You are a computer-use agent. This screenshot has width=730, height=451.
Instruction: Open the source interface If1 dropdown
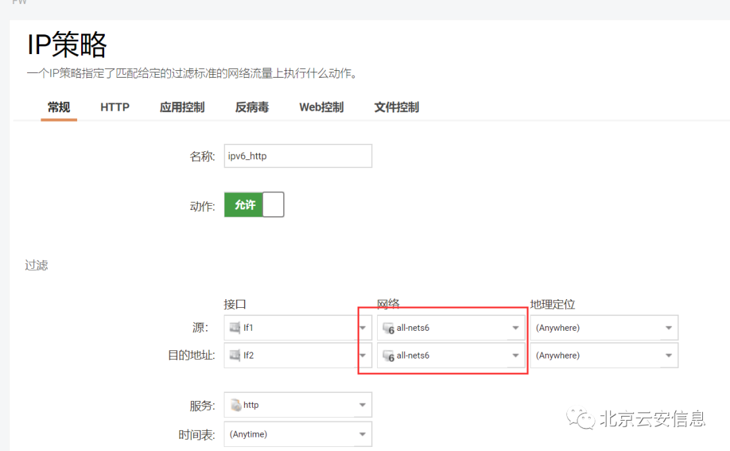(x=362, y=327)
